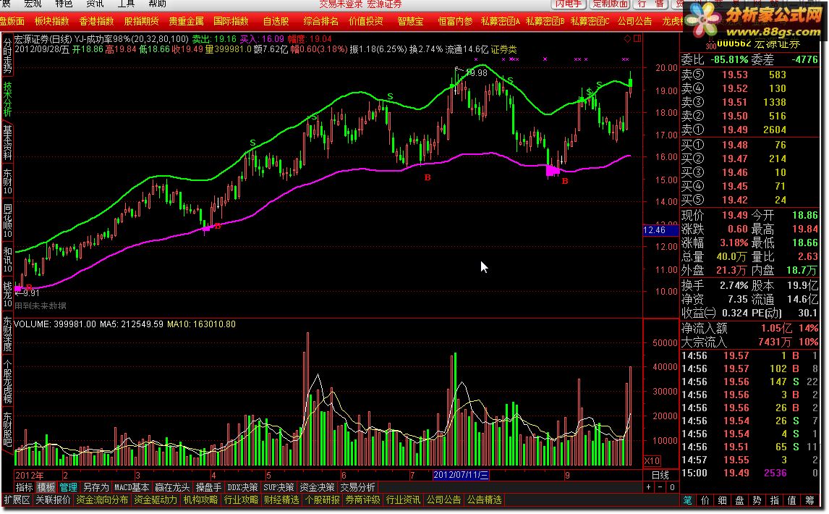Click the 另存为 tab below the chart
829x514 pixels.
tap(95, 487)
